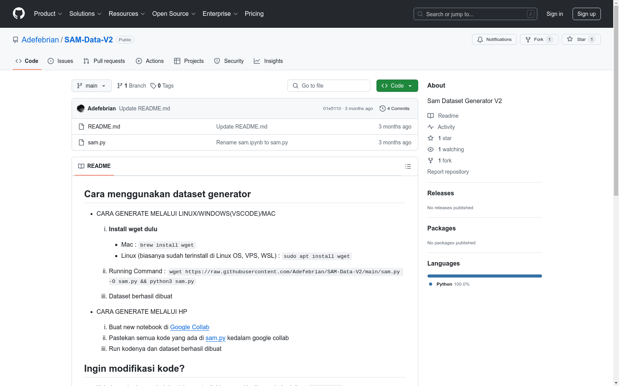Screen dimensions: 619x386
Task: Open the green Code dropdown
Action: [x=397, y=86]
